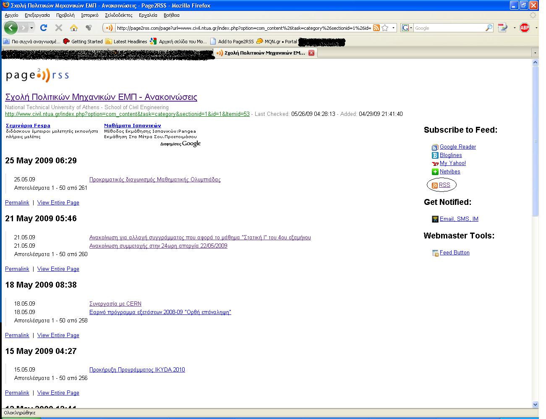Click the Stop loading X icon

tap(59, 28)
